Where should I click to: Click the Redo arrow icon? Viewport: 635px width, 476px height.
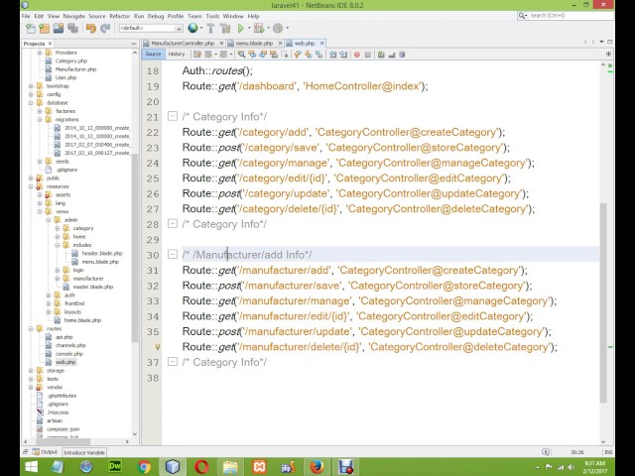click(105, 28)
